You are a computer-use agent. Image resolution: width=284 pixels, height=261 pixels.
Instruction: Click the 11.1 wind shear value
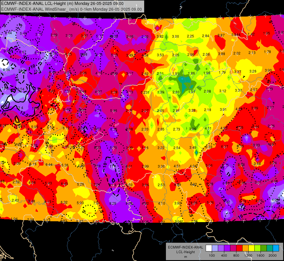pos(113,166)
